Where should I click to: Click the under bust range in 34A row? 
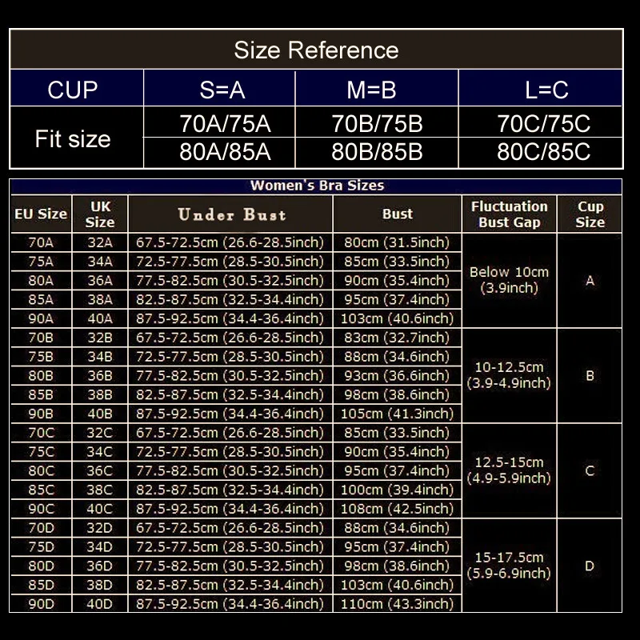[230, 262]
